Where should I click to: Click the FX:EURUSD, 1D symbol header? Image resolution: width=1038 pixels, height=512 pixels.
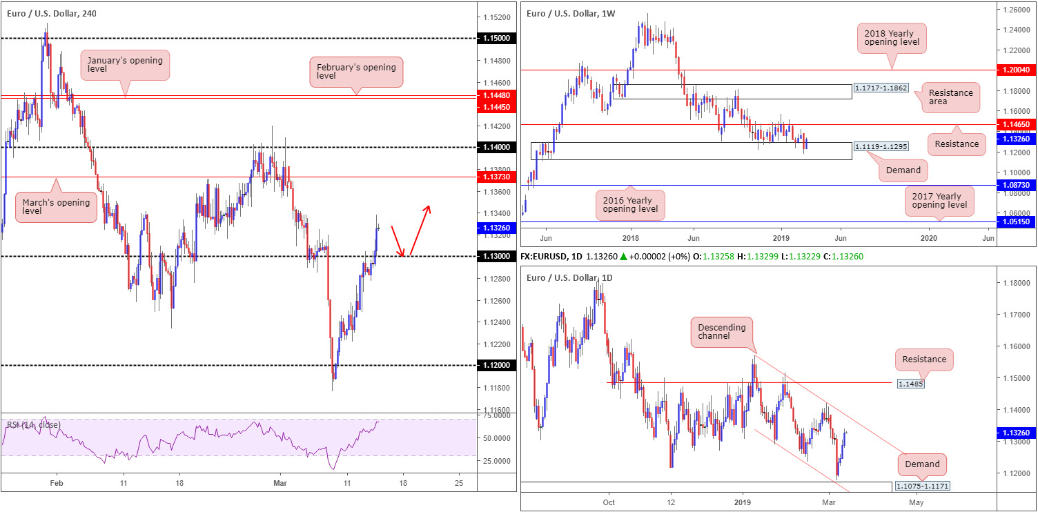pos(553,256)
